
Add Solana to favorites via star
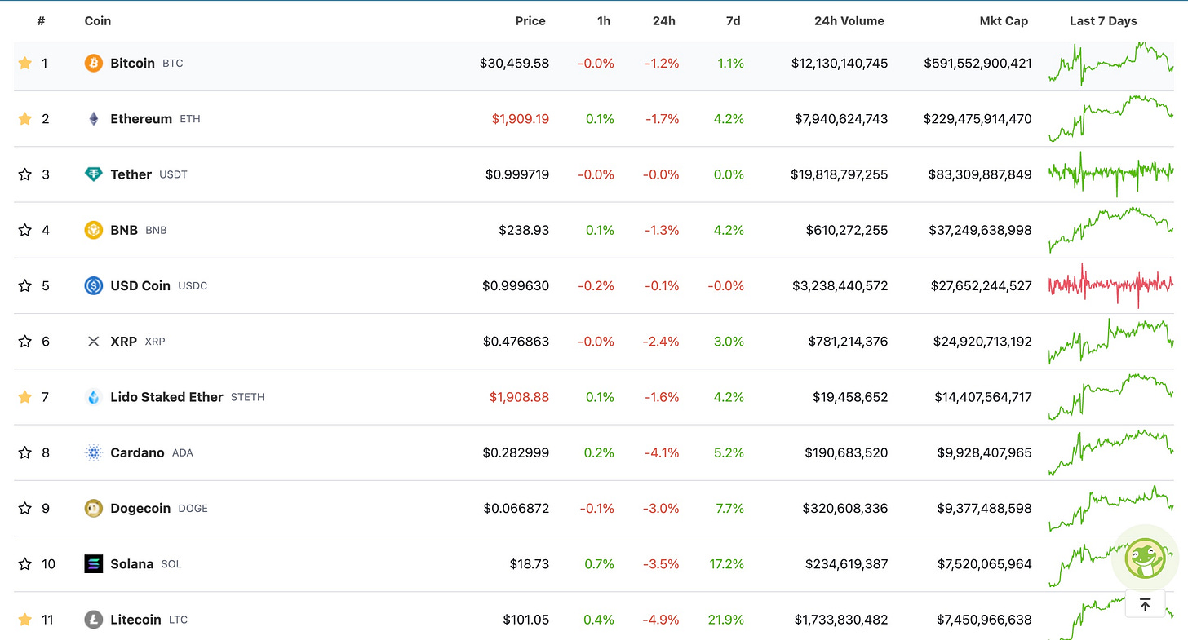pos(25,563)
